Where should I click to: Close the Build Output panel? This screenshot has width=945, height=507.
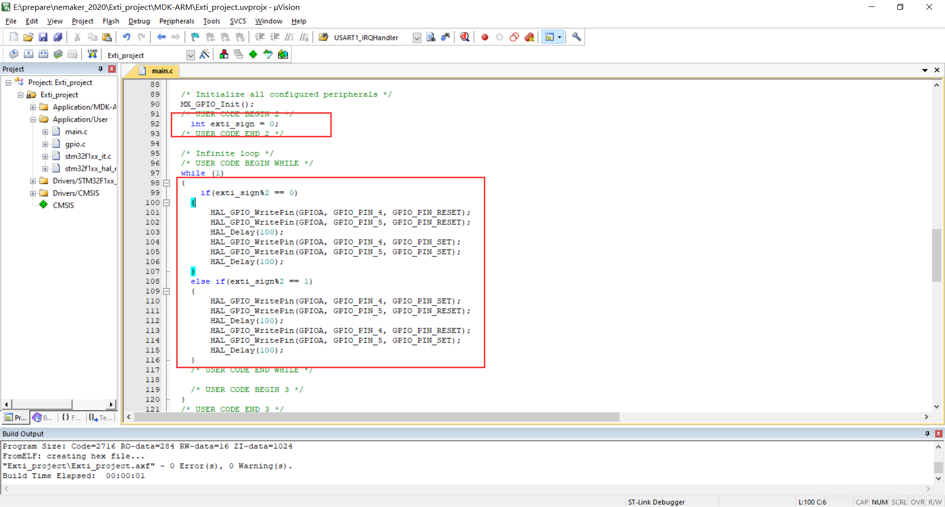[x=939, y=434]
